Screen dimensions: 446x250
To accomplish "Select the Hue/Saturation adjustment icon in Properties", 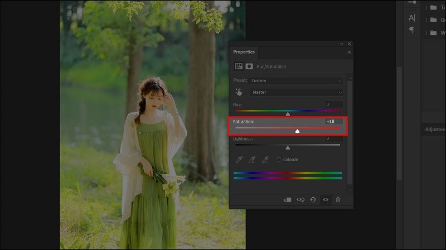I will tap(239, 66).
